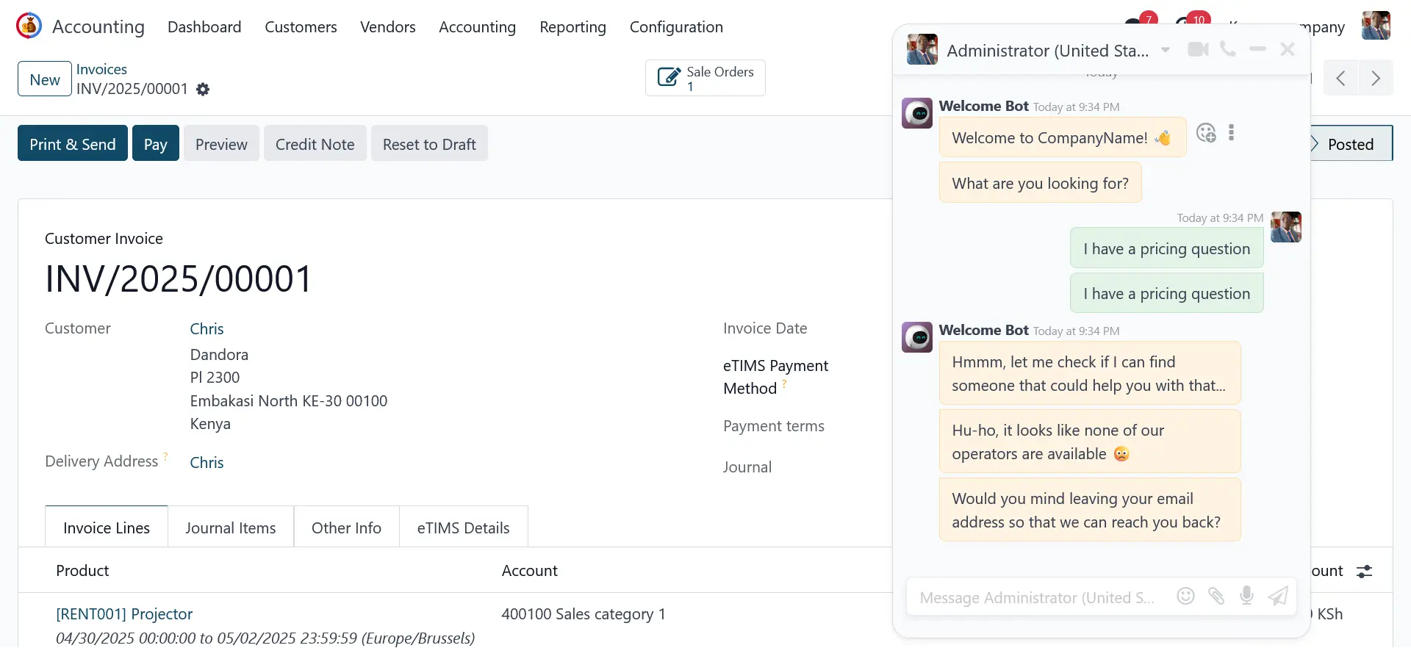Click the voice message microphone icon
The height and width of the screenshot is (648, 1411).
[1246, 596]
